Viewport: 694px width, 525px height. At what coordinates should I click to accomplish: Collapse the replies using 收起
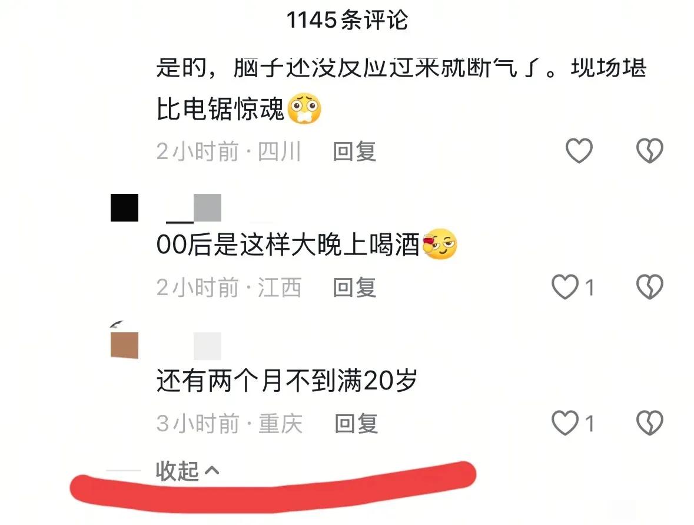pos(178,471)
